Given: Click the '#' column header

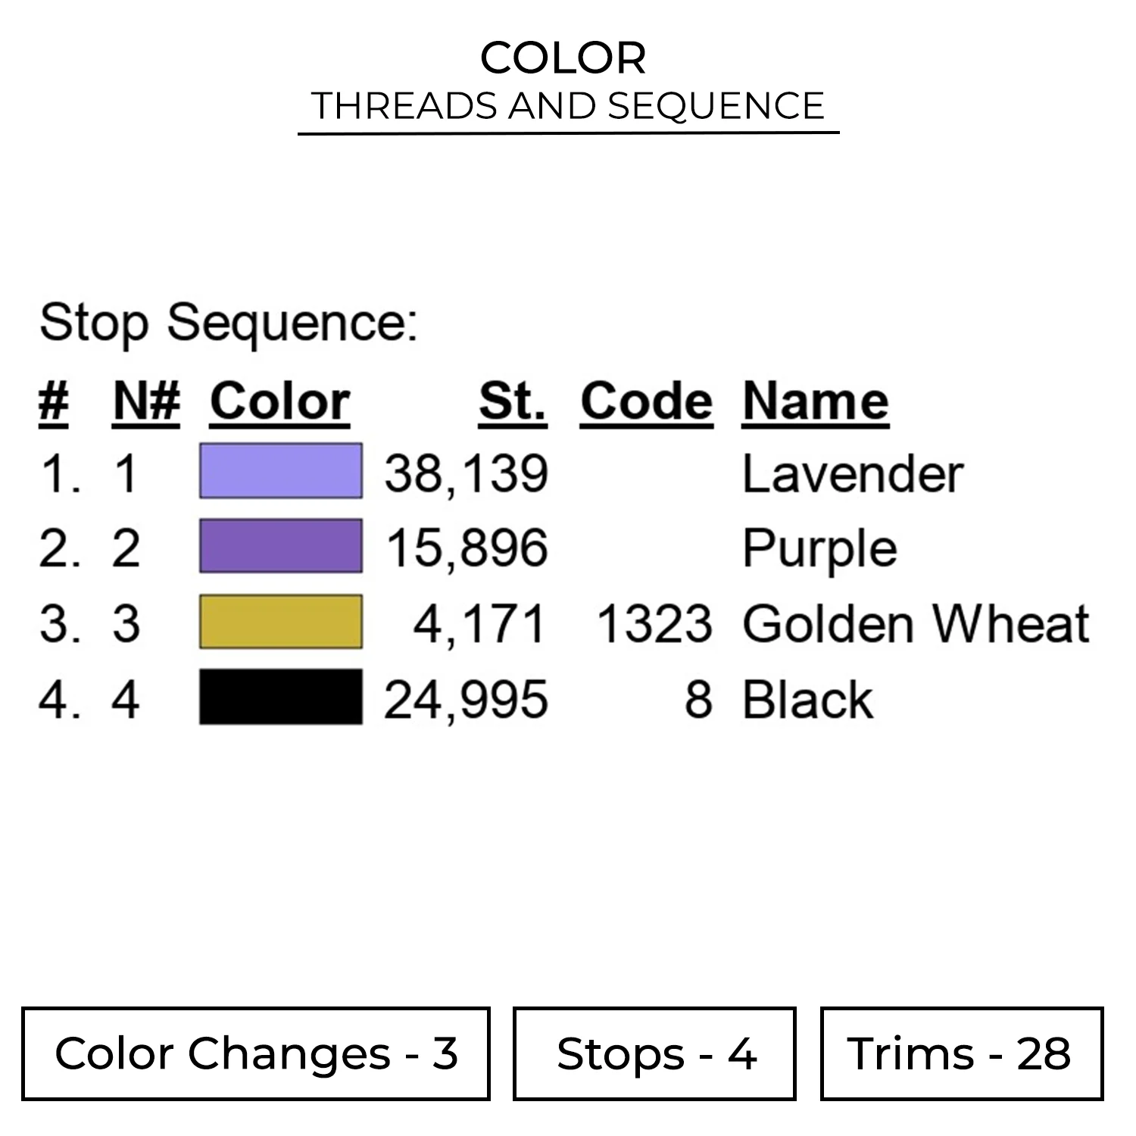Looking at the screenshot, I should (x=53, y=401).
